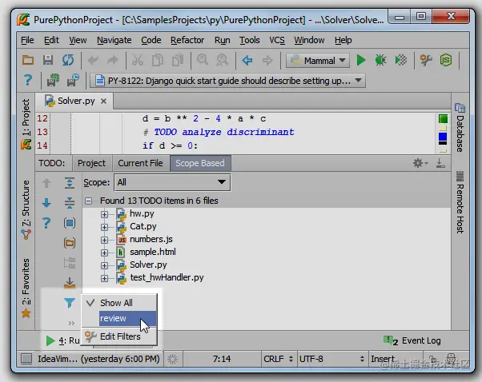Open Settings wrench icon

point(426,60)
